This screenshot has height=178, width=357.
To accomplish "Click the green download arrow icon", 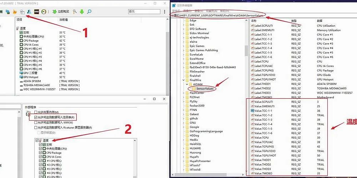I will click(x=82, y=12).
